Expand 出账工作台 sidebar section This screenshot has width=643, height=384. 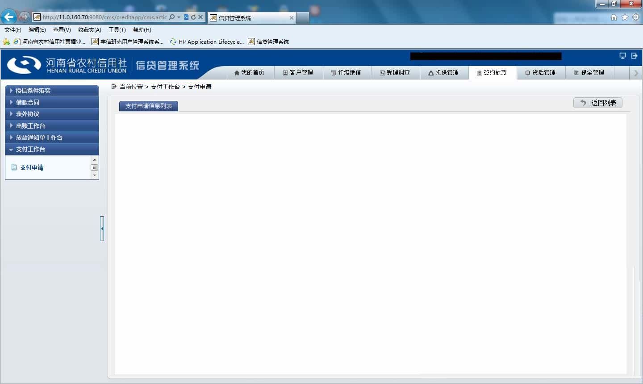52,126
